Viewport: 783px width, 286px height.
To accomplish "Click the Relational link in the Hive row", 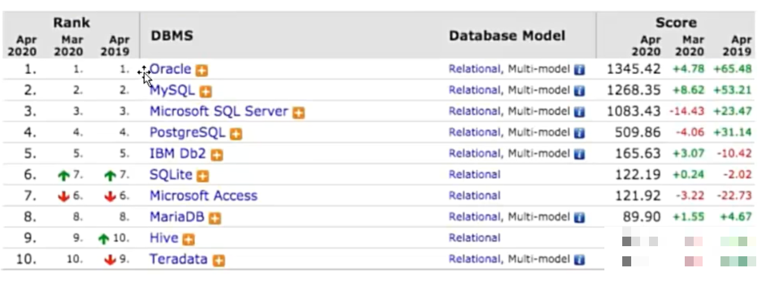I will tap(475, 238).
